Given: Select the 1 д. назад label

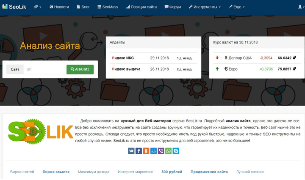Looking at the screenshot, I should pos(184,58).
